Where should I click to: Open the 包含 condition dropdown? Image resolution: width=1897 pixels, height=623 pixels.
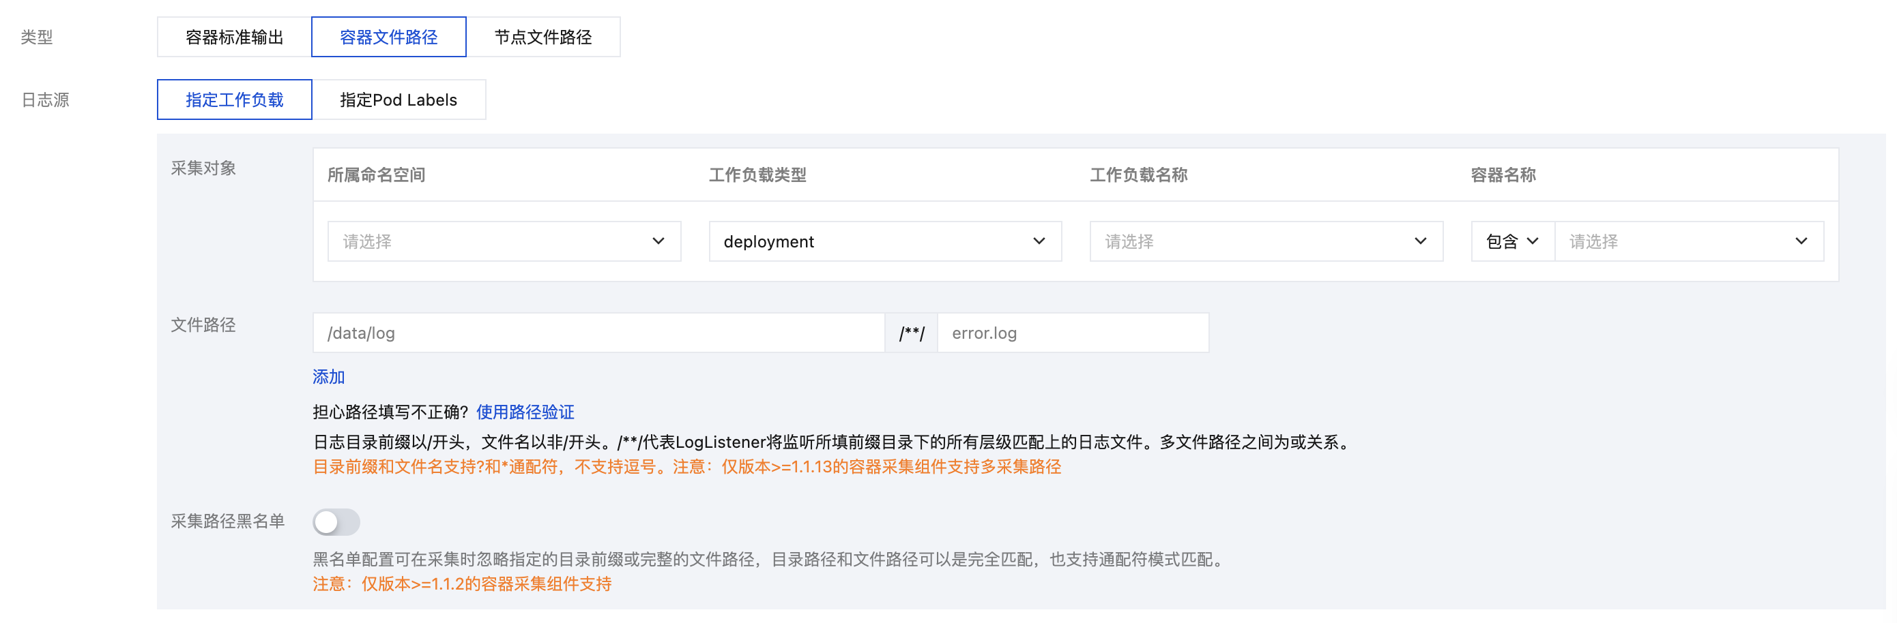(1513, 241)
